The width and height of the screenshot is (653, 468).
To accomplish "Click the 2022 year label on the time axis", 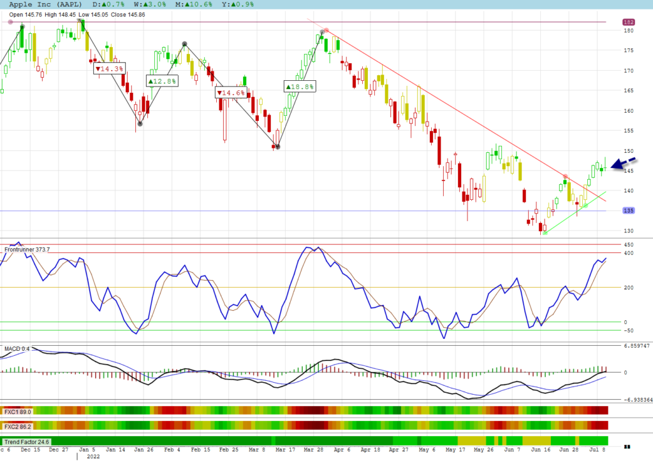I will pos(93,457).
